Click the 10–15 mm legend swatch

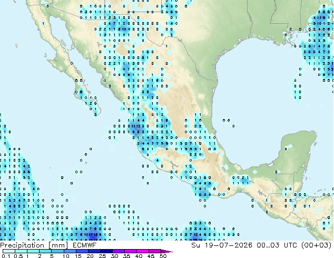70,251
